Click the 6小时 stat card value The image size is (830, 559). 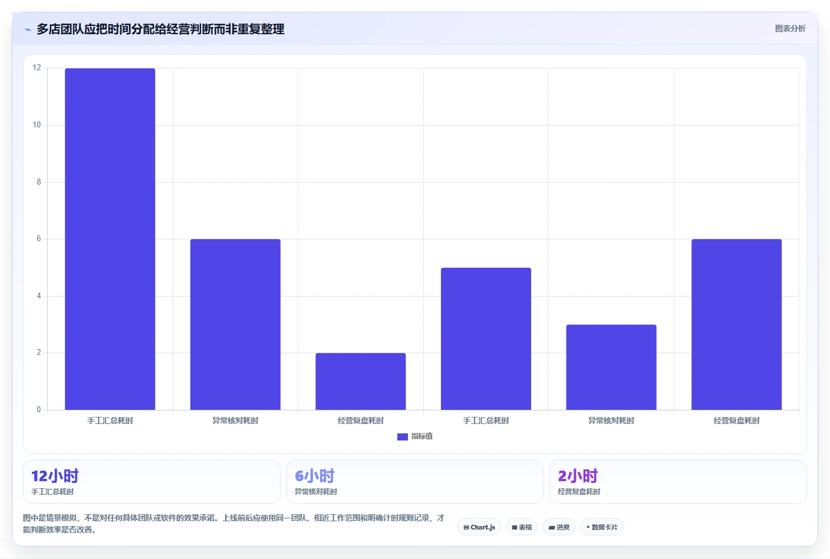(315, 476)
